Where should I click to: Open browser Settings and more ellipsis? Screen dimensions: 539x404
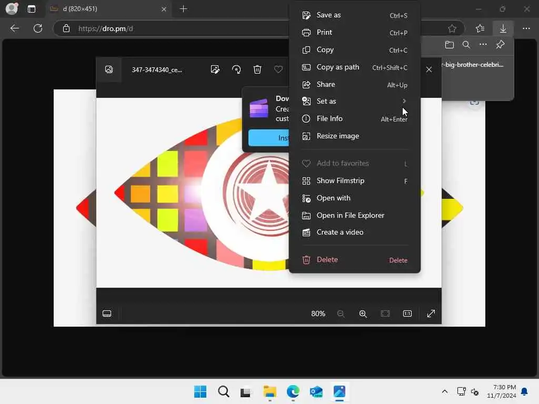[x=526, y=28]
